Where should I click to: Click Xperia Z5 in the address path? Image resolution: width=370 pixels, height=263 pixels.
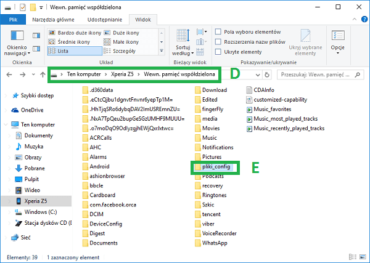[122, 75]
